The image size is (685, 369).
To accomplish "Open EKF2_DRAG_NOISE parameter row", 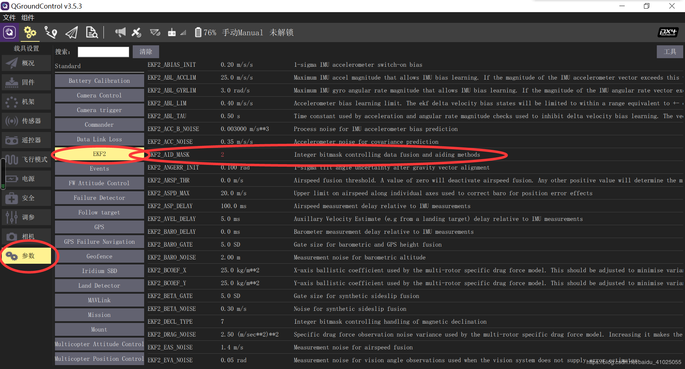I will point(415,334).
